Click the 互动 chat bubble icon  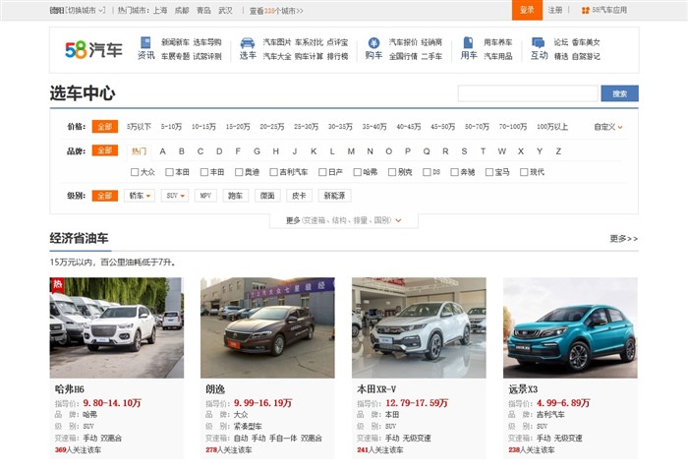(539, 43)
